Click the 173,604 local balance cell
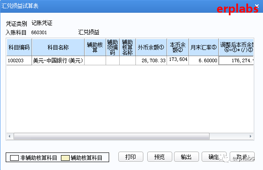This screenshot has width=263, height=170. 178,60
